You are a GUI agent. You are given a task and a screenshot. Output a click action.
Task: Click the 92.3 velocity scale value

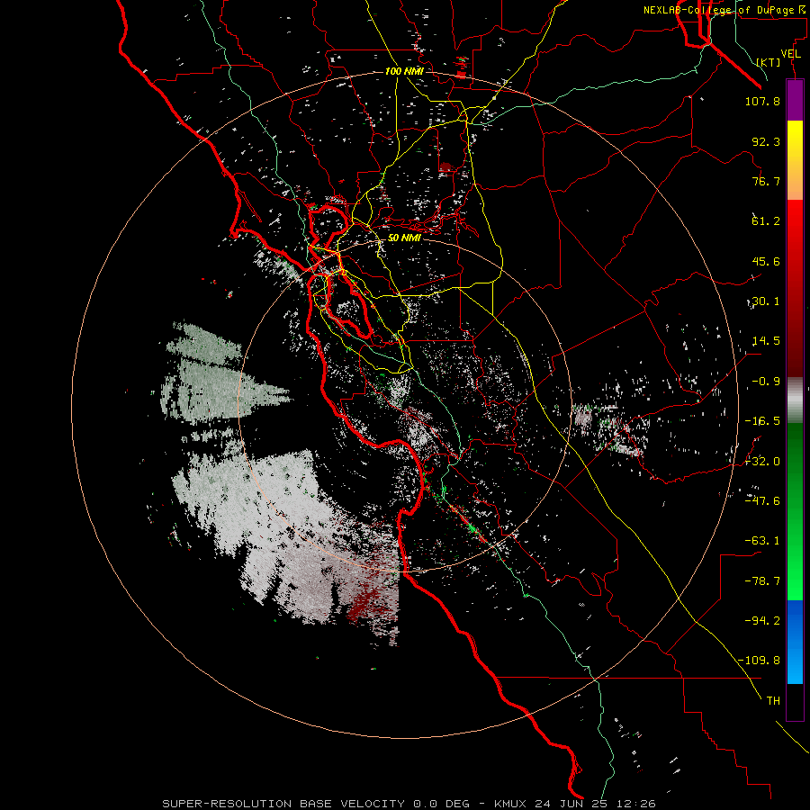[x=766, y=141]
